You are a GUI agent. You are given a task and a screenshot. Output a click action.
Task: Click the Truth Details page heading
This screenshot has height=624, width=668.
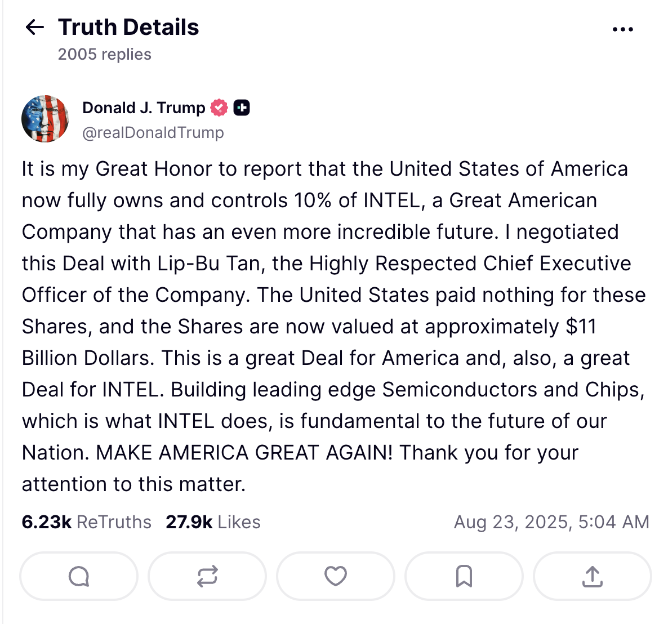tap(128, 27)
